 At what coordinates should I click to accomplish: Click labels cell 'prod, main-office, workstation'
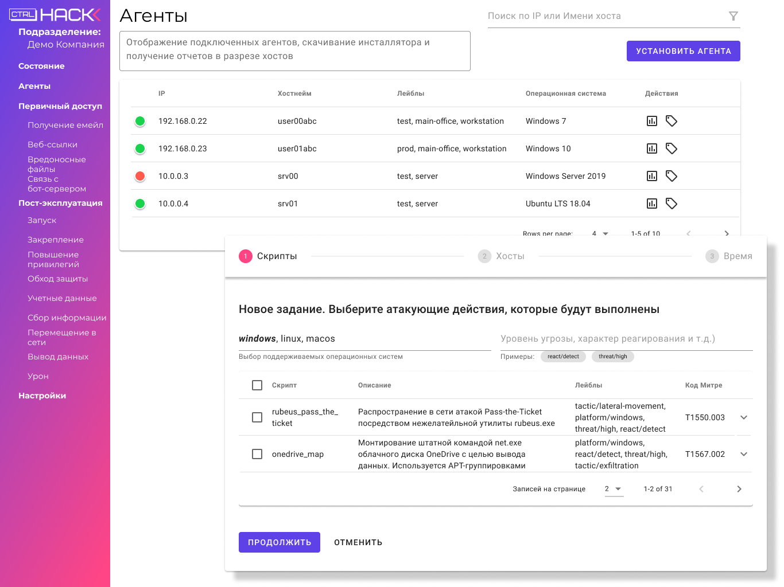[452, 148]
